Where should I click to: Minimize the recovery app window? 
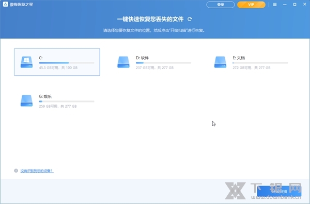click(x=285, y=4)
